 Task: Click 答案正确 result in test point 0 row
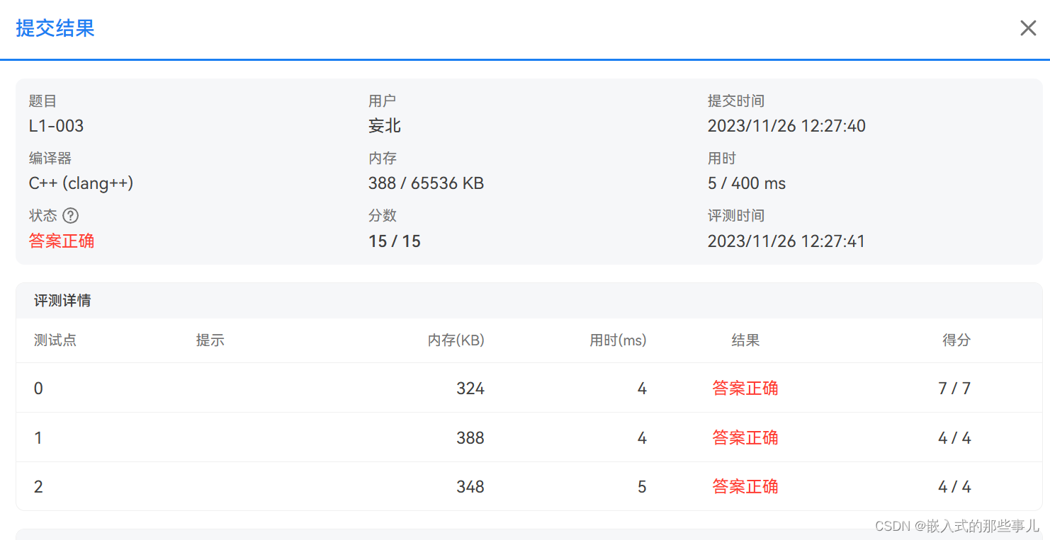pos(745,389)
